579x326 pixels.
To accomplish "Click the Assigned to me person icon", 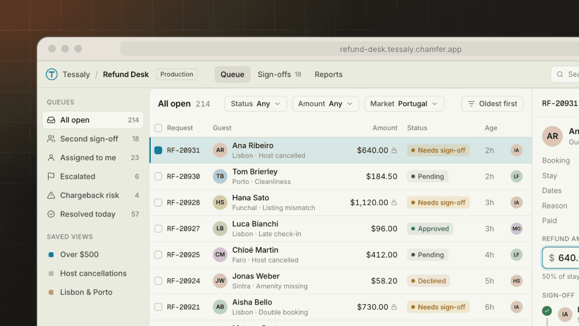I will 51,158.
